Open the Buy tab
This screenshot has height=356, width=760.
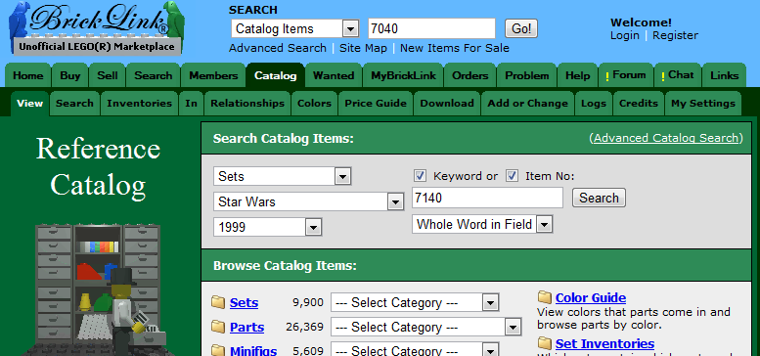point(69,75)
